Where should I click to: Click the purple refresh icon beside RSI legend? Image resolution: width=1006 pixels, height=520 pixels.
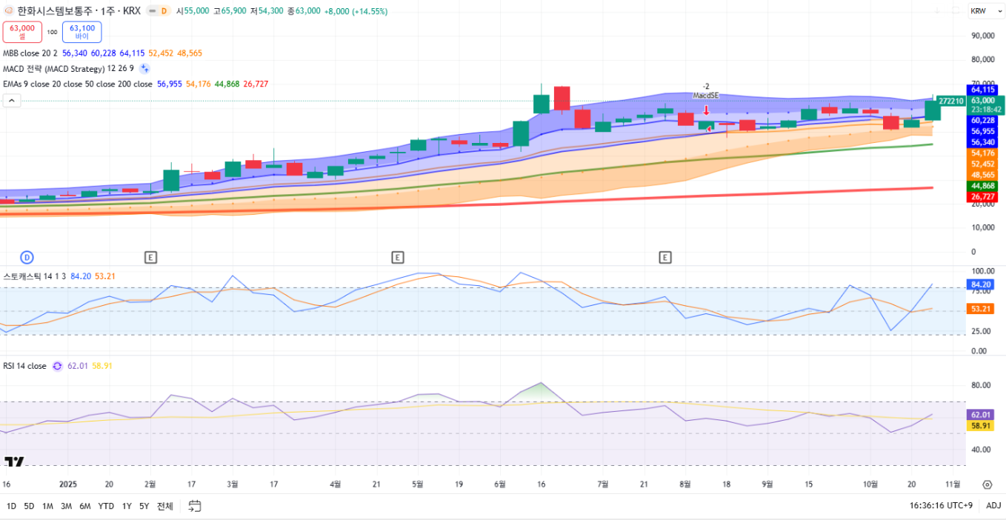point(57,366)
